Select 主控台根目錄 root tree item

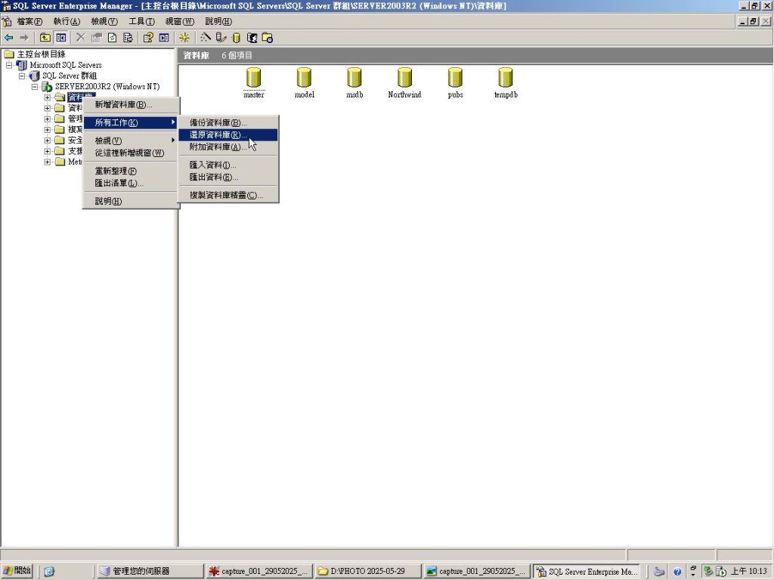tap(41, 54)
